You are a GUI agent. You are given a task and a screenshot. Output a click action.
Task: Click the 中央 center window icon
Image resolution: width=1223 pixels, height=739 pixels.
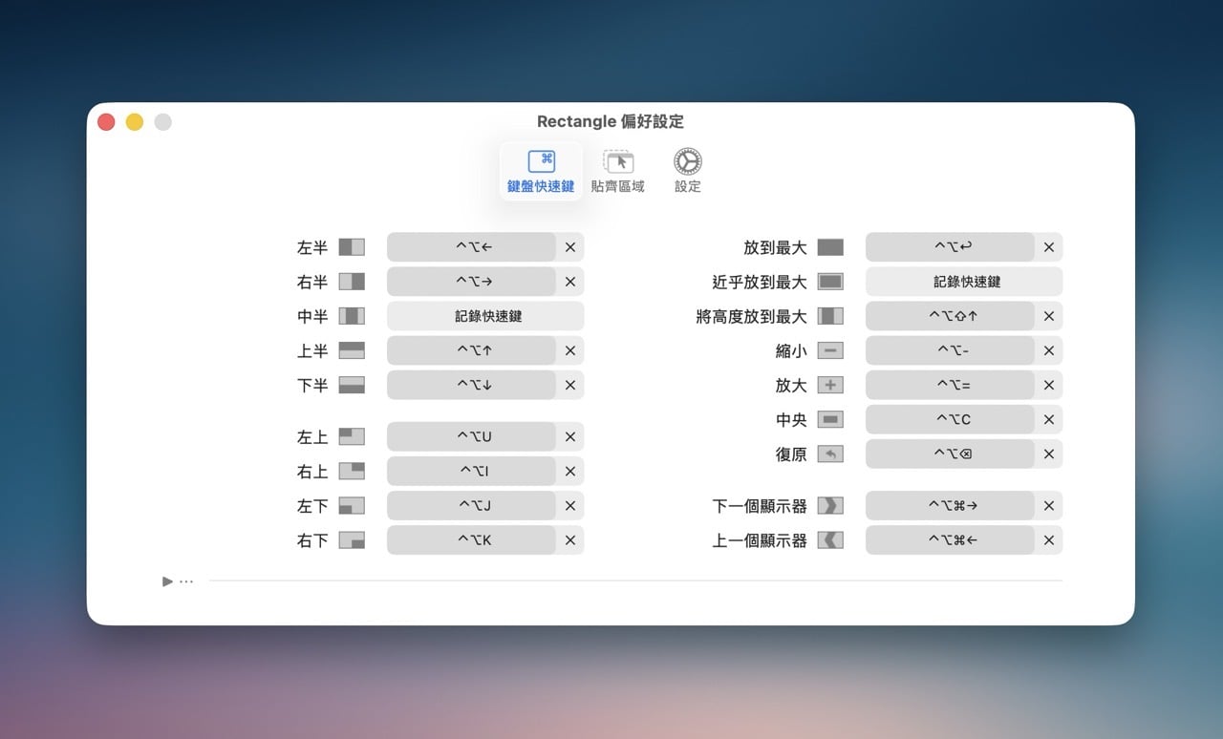[x=830, y=420]
